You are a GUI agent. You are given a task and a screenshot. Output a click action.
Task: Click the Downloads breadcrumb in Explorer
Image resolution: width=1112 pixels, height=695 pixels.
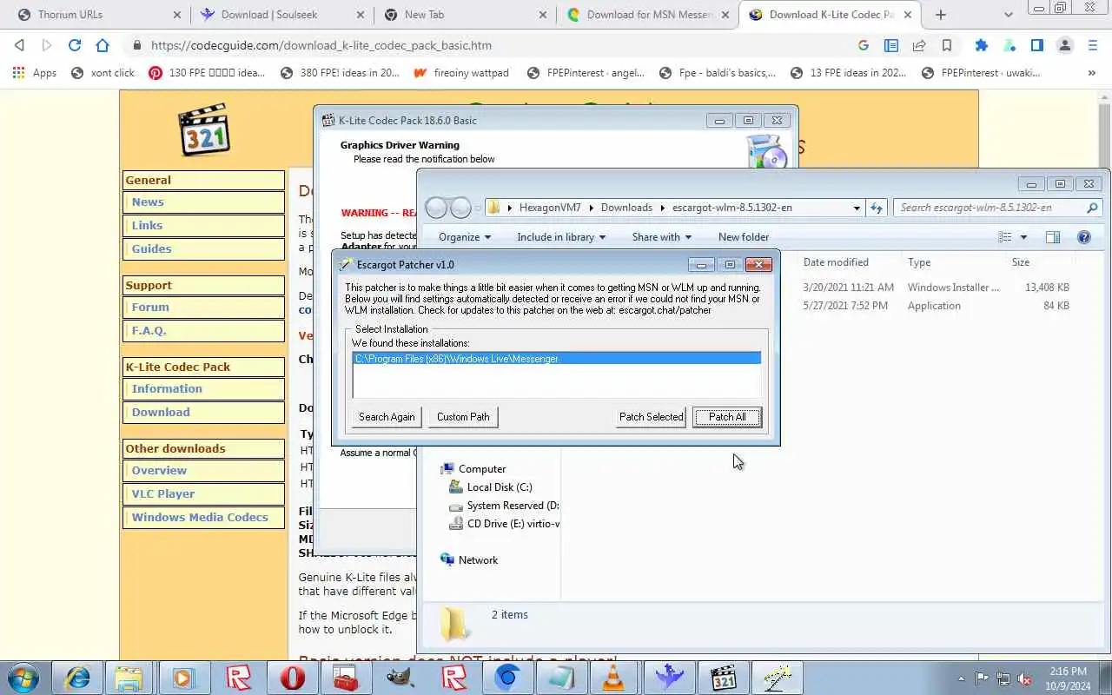626,208
